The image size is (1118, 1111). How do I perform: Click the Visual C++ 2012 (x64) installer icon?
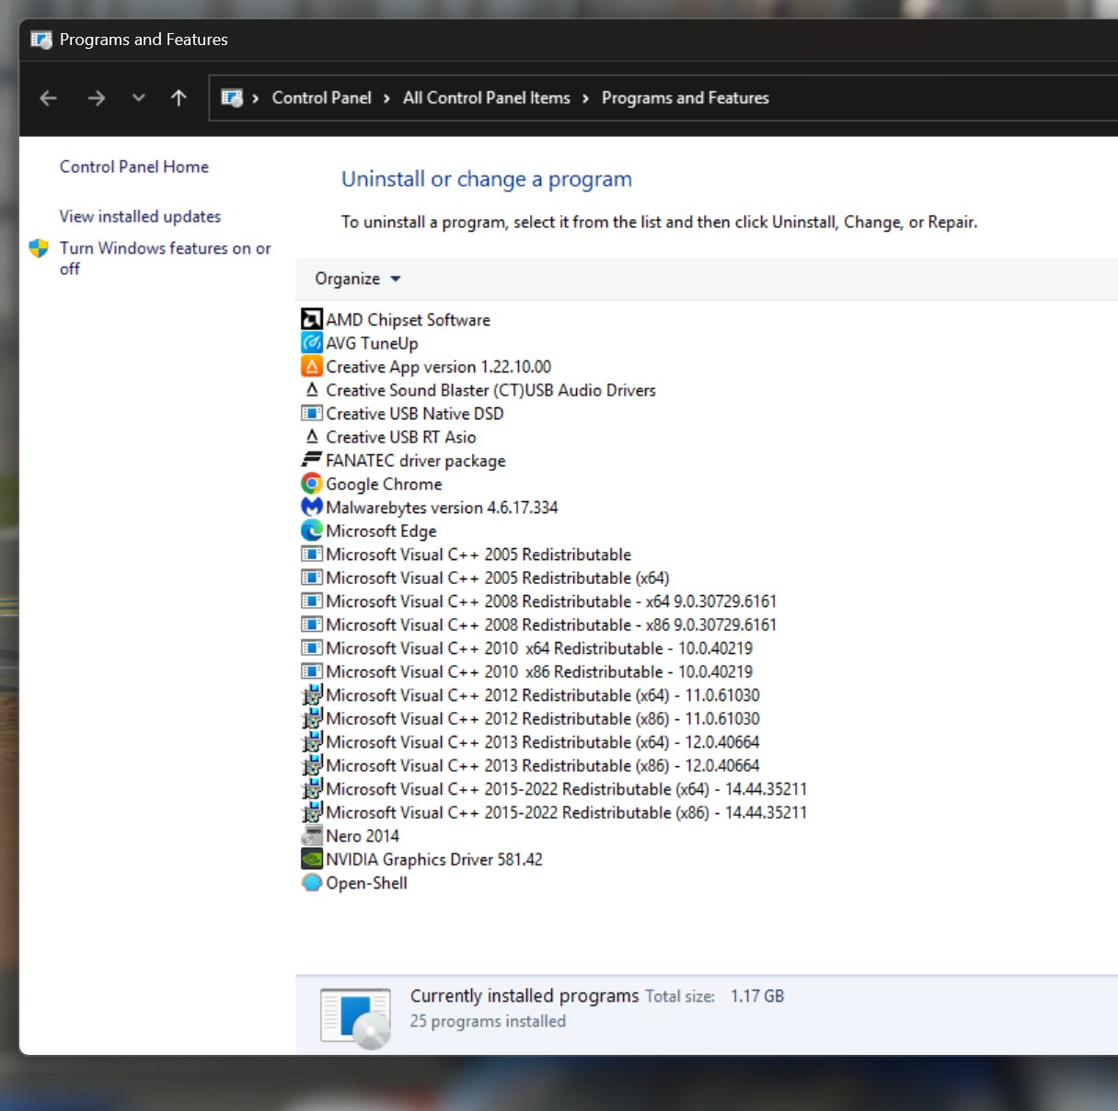[x=312, y=694]
